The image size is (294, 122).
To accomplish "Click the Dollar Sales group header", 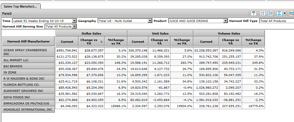I will (x=91, y=33).
